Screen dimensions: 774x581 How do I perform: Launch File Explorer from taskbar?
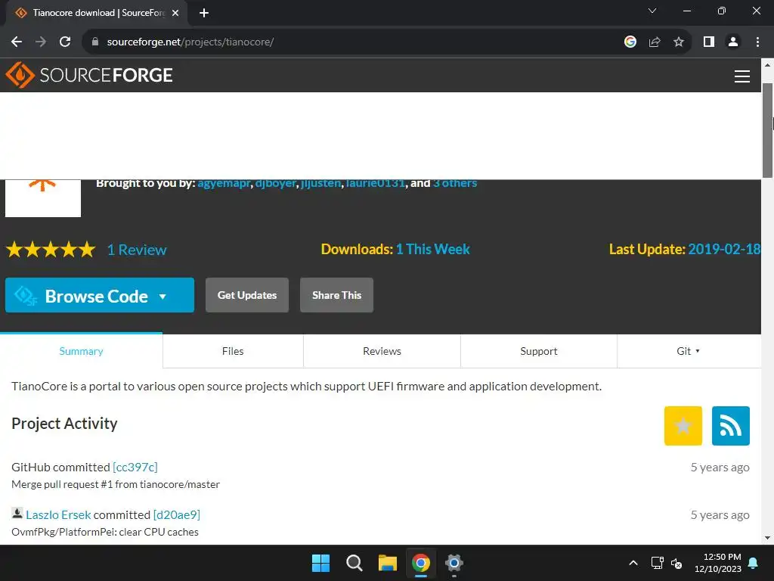click(x=388, y=563)
